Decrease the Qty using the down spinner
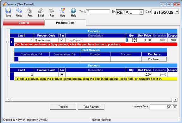The height and width of the screenshot is (123, 182). [135, 41]
